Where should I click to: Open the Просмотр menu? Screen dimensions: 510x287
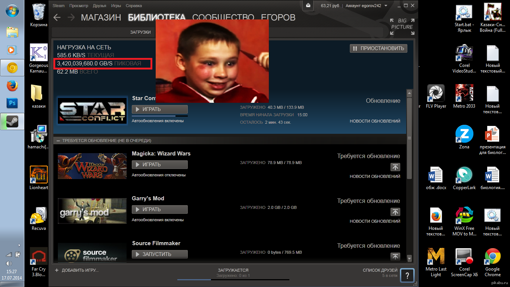79,6
